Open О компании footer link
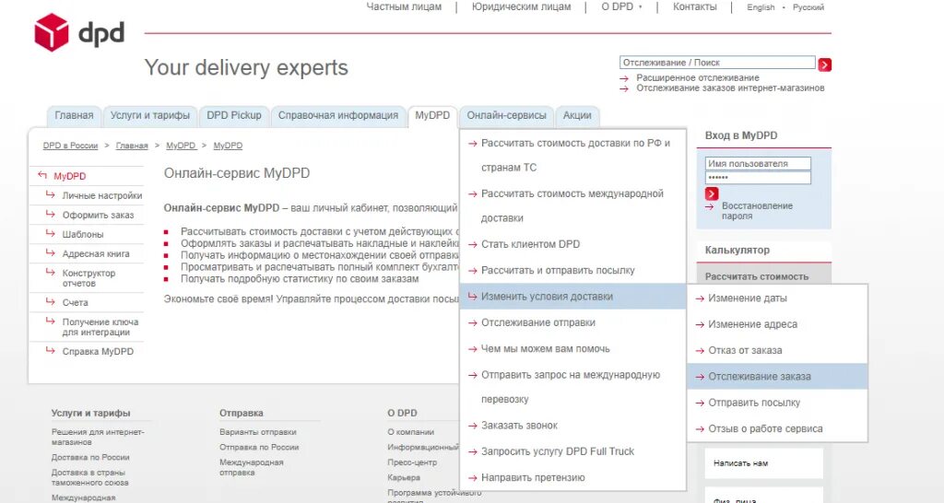 (x=410, y=432)
